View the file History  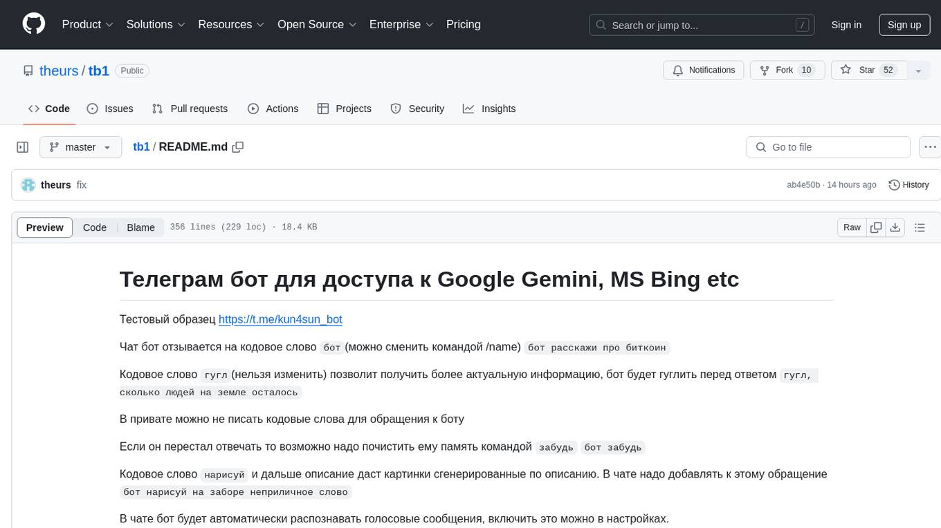coord(908,185)
